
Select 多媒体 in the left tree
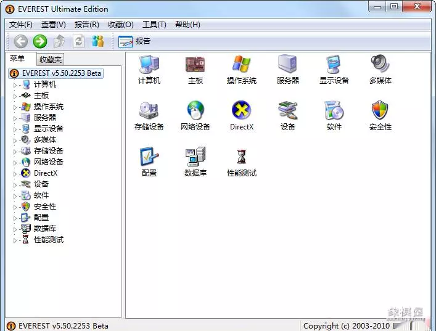pyautogui.click(x=45, y=140)
